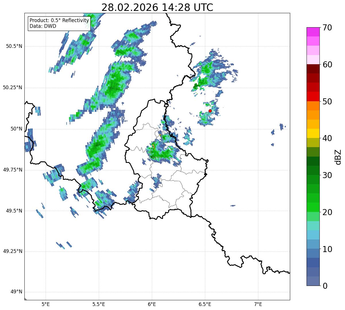Click the colorbar tick label 20

click(x=327, y=212)
